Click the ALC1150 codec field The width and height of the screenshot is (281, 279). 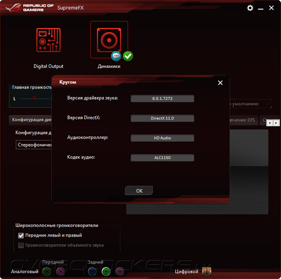(x=162, y=158)
